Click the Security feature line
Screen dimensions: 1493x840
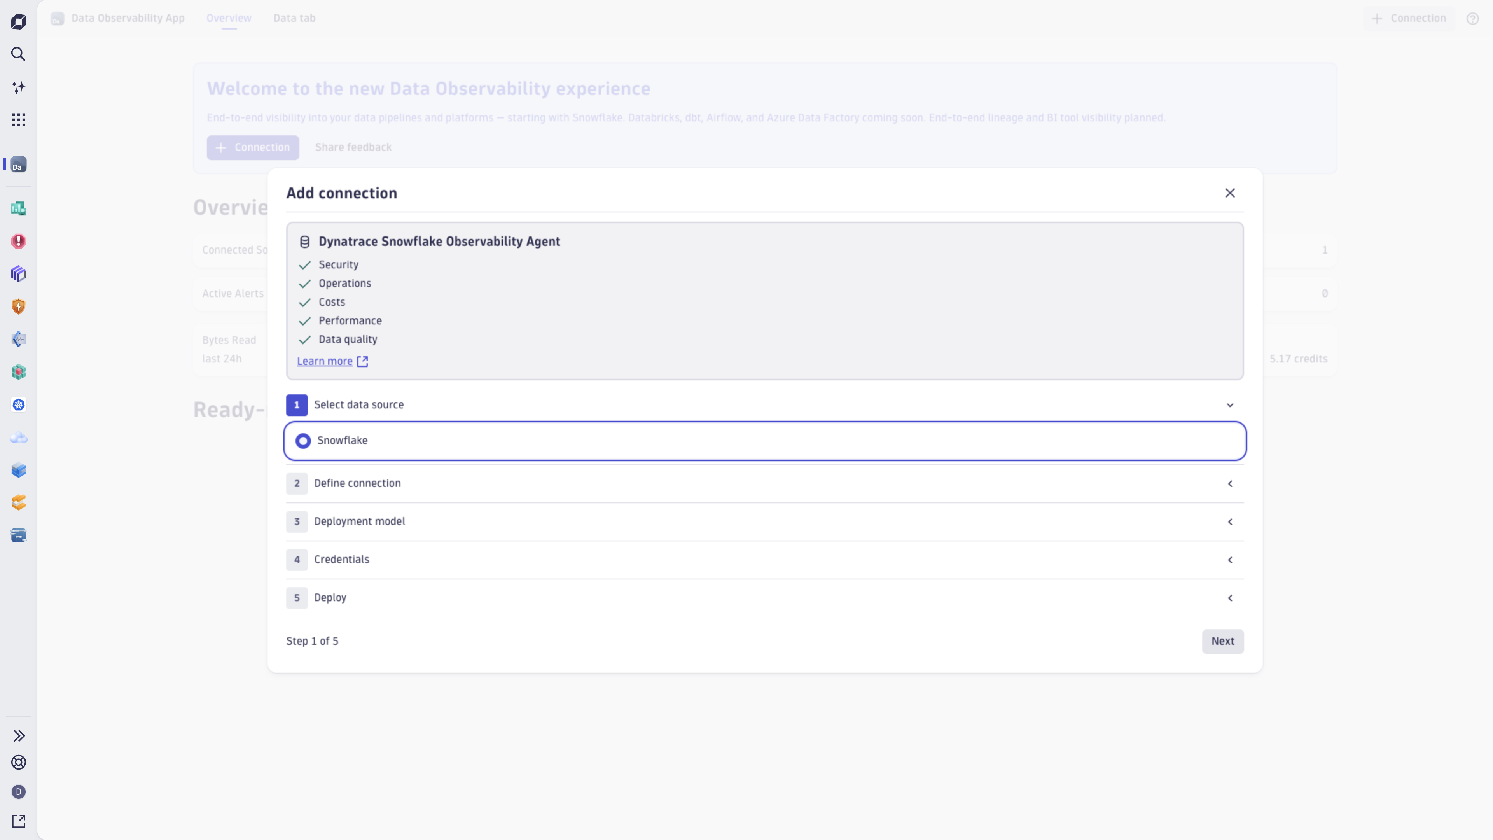click(339, 265)
